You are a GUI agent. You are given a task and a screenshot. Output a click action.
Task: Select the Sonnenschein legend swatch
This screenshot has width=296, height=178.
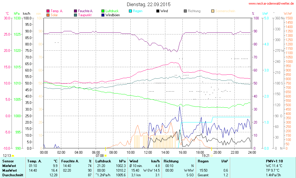213,11
